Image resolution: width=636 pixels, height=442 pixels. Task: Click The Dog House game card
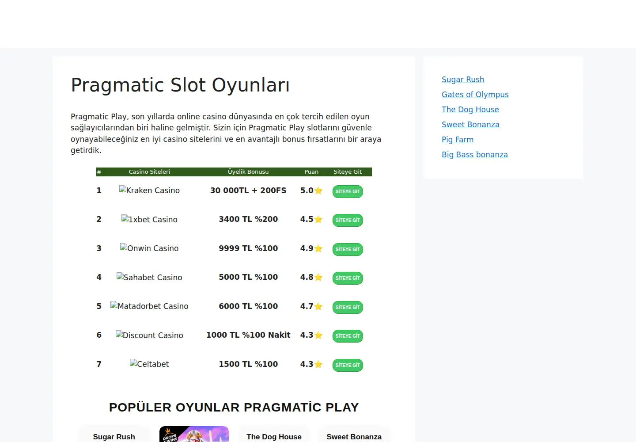(x=274, y=435)
